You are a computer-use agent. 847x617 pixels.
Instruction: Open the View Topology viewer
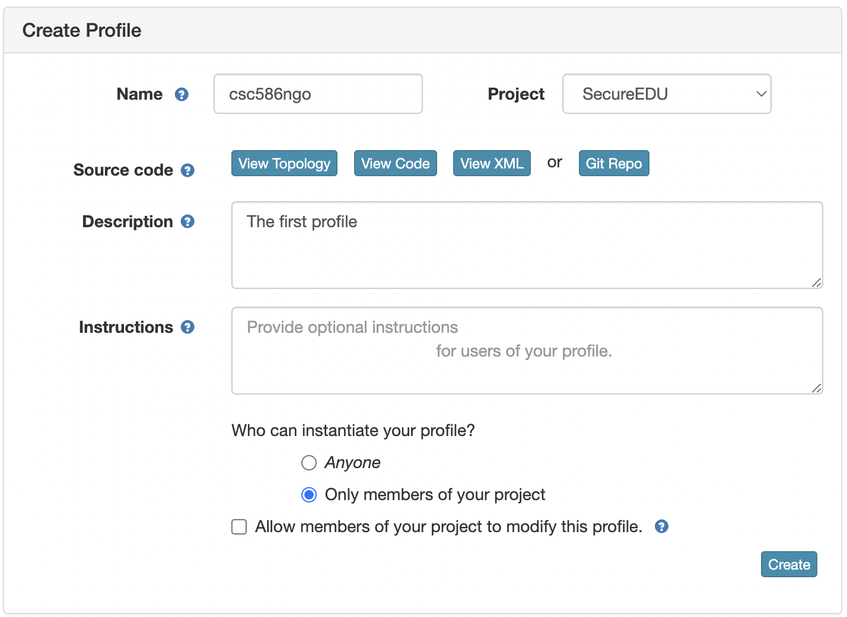[284, 163]
